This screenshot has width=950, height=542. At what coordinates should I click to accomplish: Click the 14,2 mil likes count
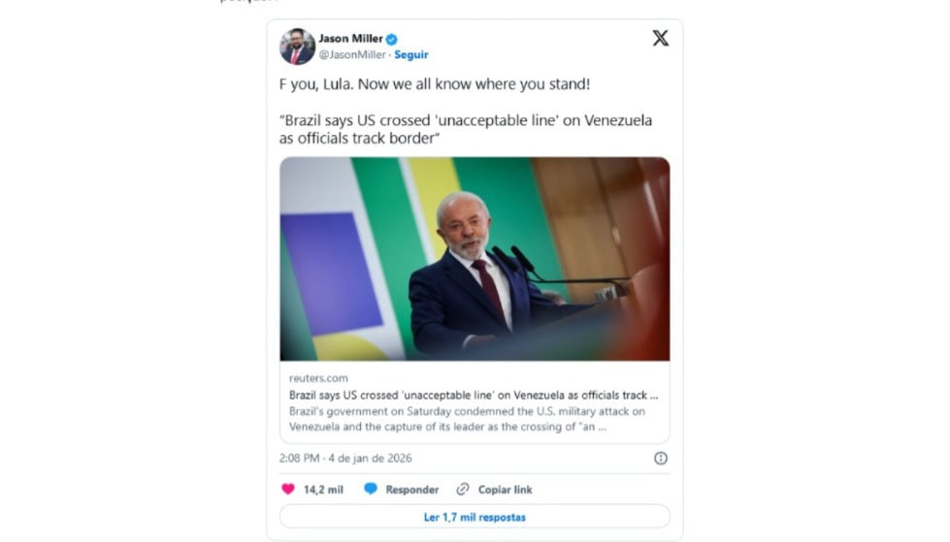[x=323, y=490]
